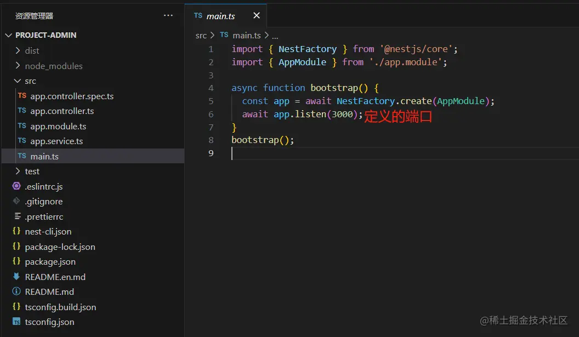The image size is (579, 337).
Task: Select main.ts in the file tree
Action: (93, 156)
